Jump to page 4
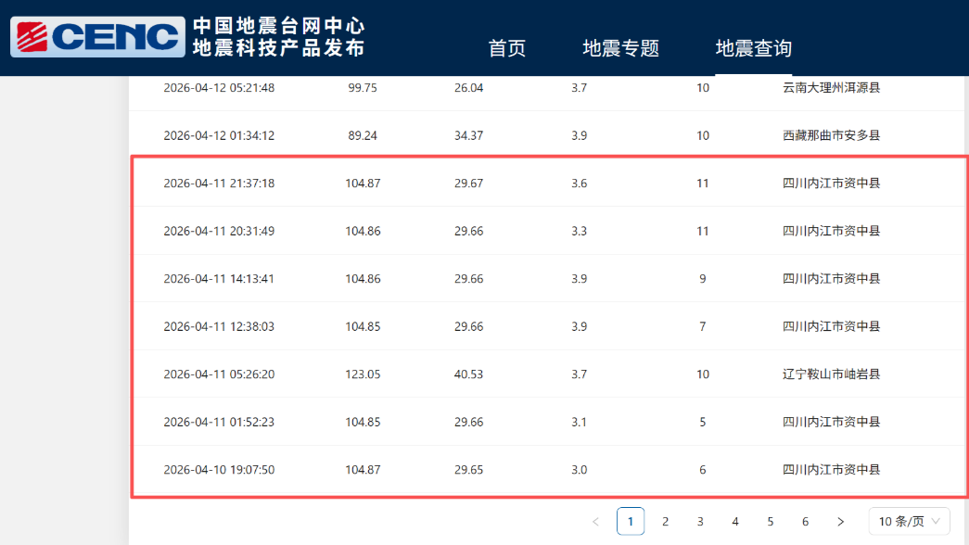This screenshot has height=545, width=969. click(735, 522)
